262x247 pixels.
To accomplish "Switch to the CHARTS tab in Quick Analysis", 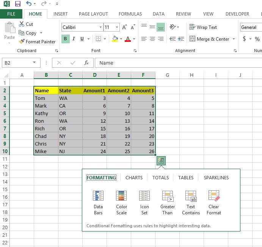I will tap(134, 177).
